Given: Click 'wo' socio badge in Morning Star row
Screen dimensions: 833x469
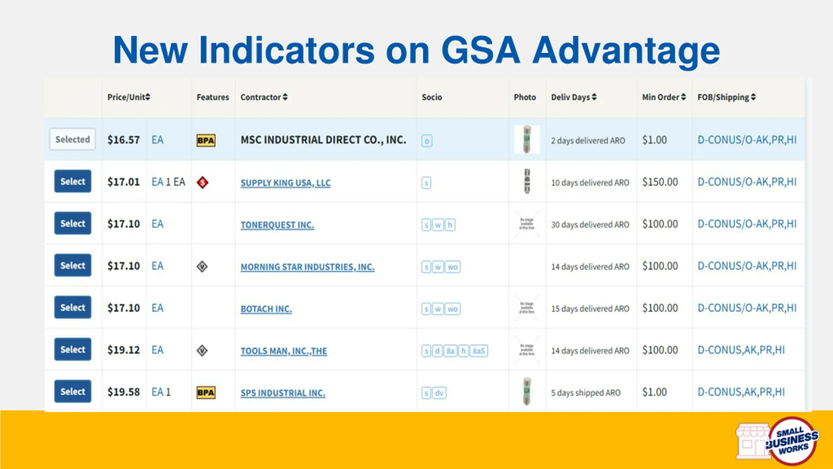Looking at the screenshot, I should (453, 267).
